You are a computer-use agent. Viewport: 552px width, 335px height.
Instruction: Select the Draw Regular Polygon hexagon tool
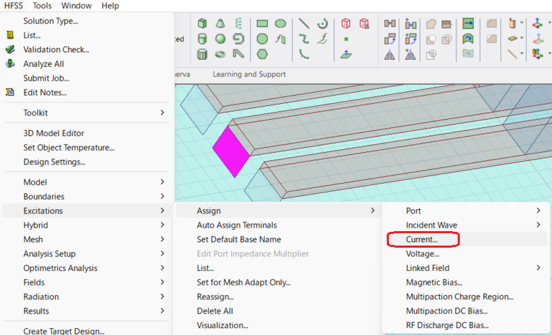[x=262, y=54]
